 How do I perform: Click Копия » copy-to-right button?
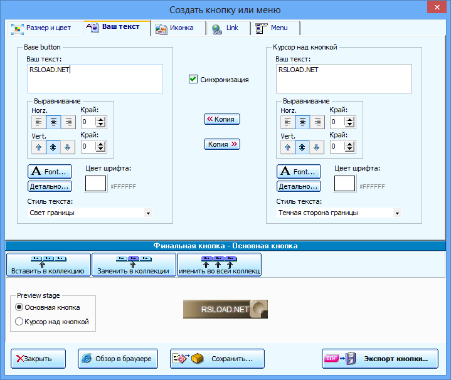(x=222, y=144)
